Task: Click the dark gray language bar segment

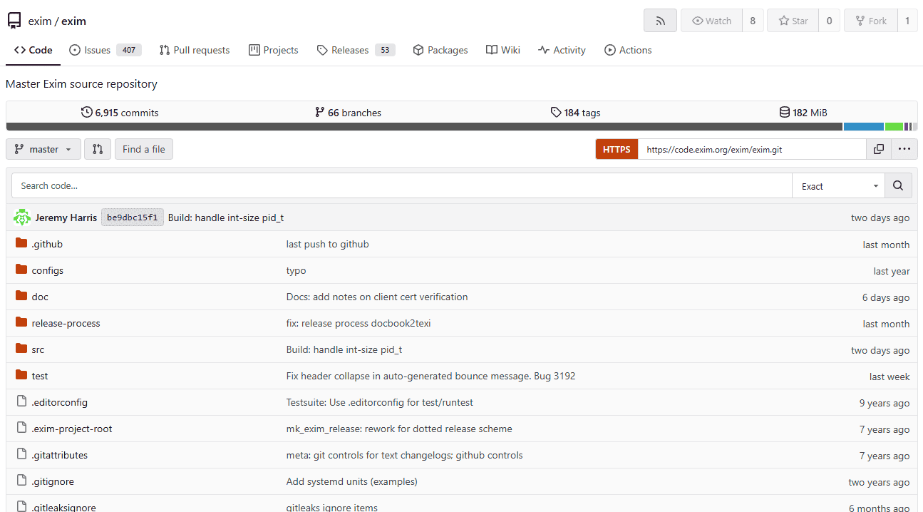Action: [x=424, y=127]
